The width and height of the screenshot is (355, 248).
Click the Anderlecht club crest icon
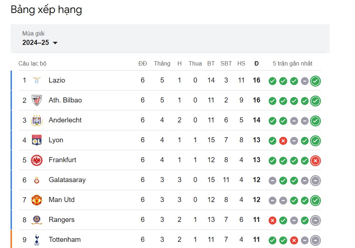click(37, 120)
